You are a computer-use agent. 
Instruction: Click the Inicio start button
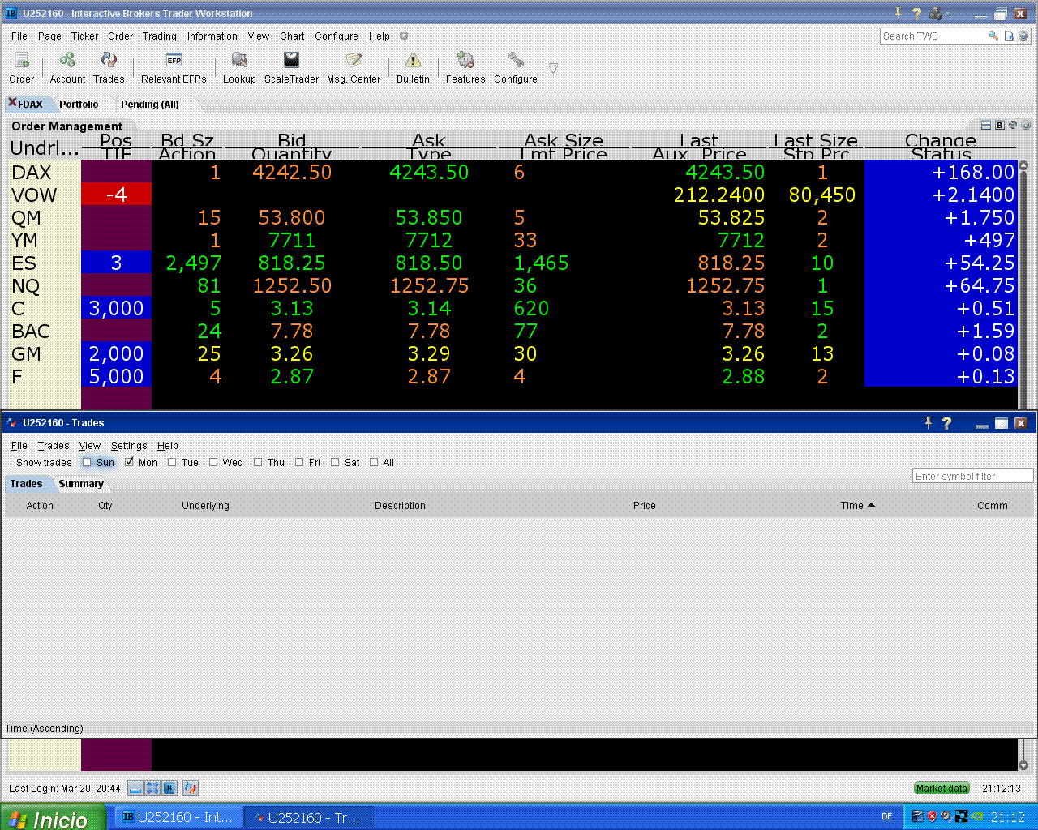pos(53,818)
